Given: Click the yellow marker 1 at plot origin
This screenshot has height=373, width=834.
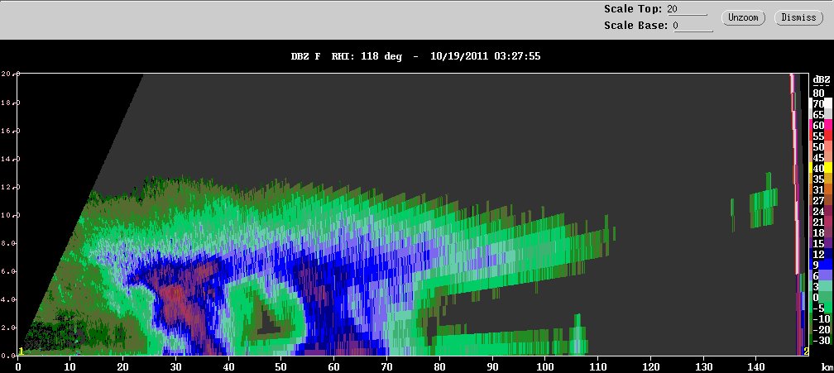Looking at the screenshot, I should (x=22, y=351).
